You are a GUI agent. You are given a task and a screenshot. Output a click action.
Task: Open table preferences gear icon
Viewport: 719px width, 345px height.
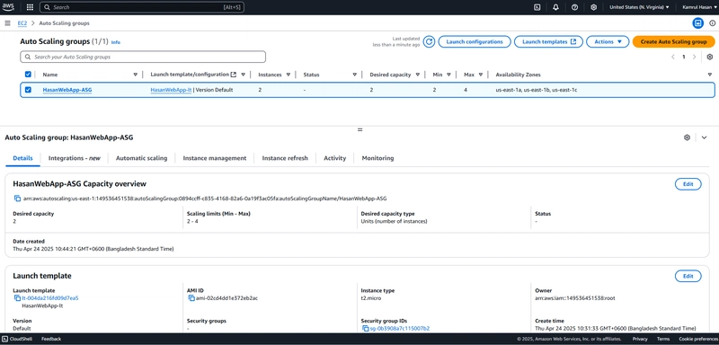[710, 57]
